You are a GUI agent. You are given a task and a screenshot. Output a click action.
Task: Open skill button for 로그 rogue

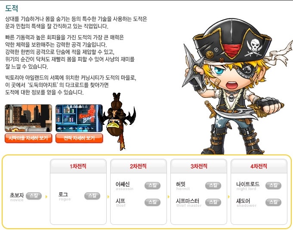click(93, 196)
